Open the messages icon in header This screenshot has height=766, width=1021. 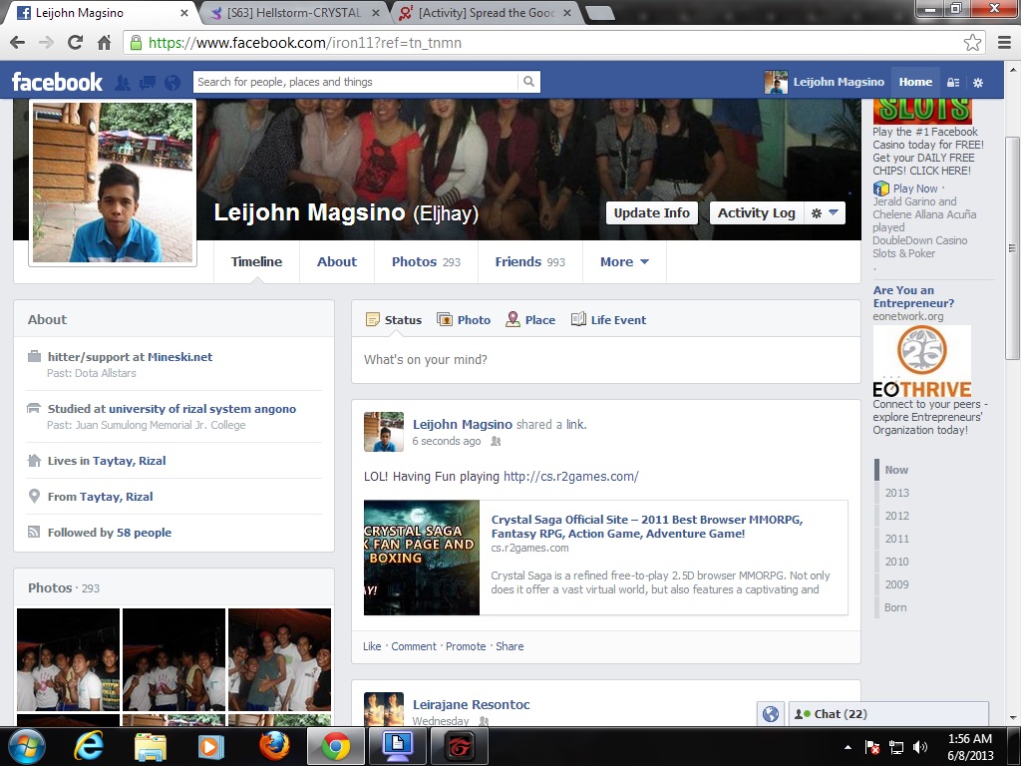(x=148, y=83)
